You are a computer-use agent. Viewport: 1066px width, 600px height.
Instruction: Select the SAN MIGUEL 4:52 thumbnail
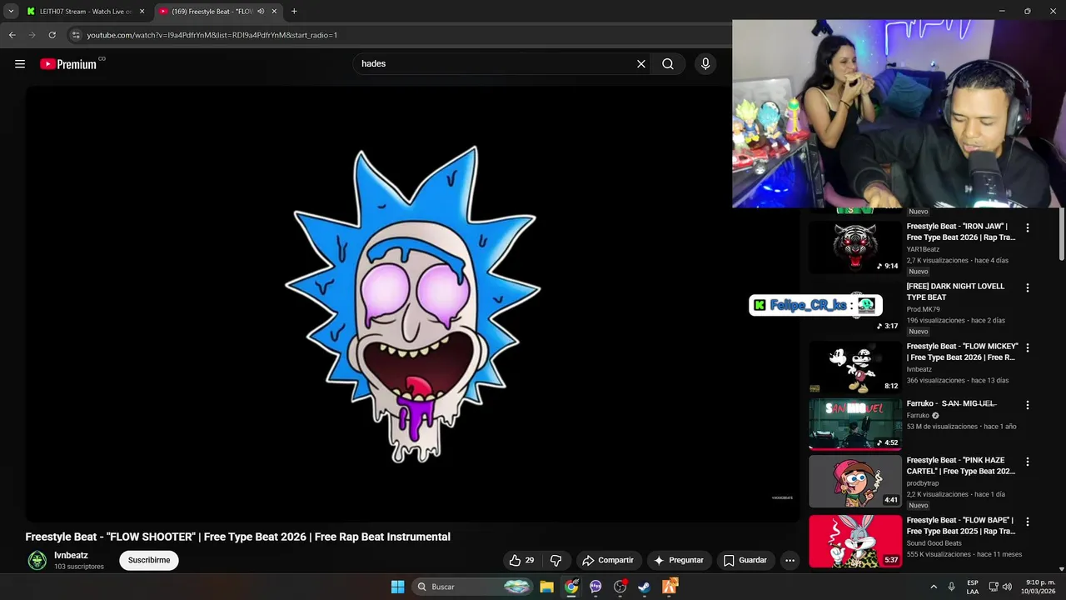(x=855, y=424)
